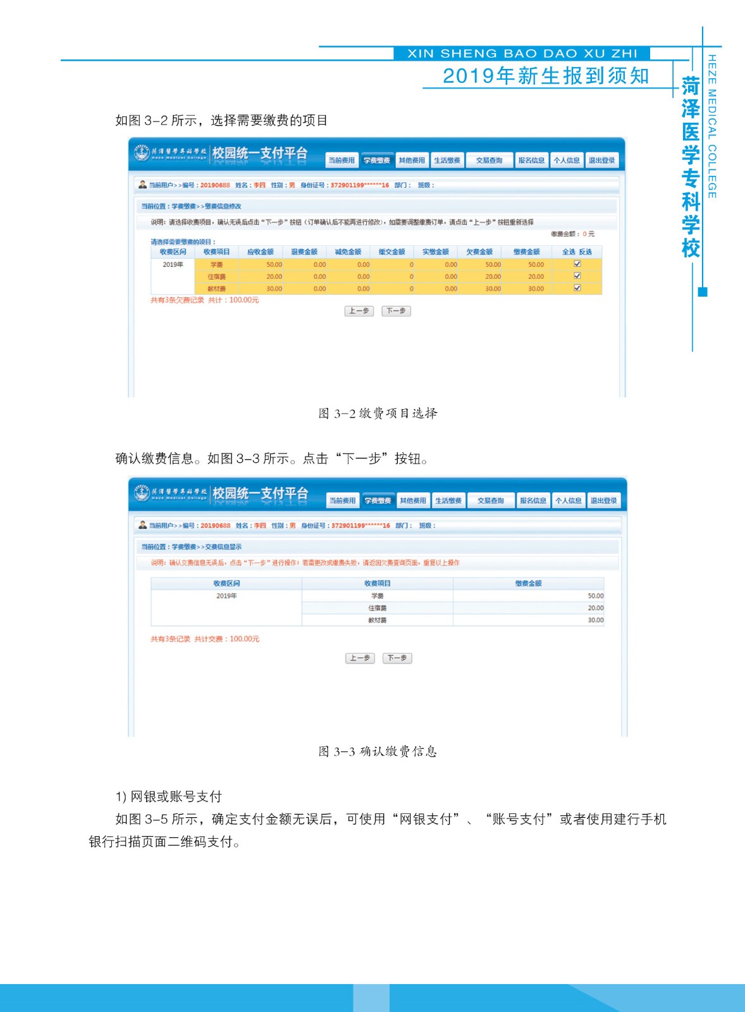Viewport: 745px width, 1012px height.
Task: Open 个人信息 tab in figure 3-2
Action: (x=567, y=161)
